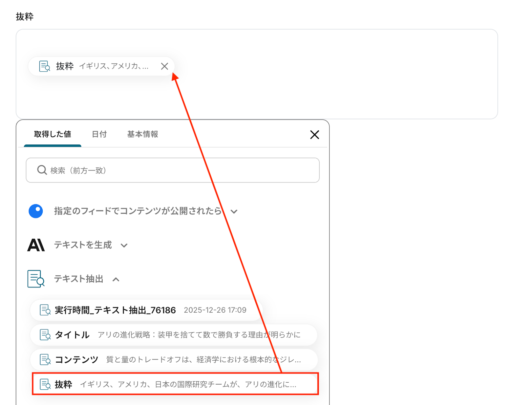The image size is (510, 405).
Task: Click the 指定のフィードでコンテンツが公開されたら heading
Action: click(x=138, y=211)
